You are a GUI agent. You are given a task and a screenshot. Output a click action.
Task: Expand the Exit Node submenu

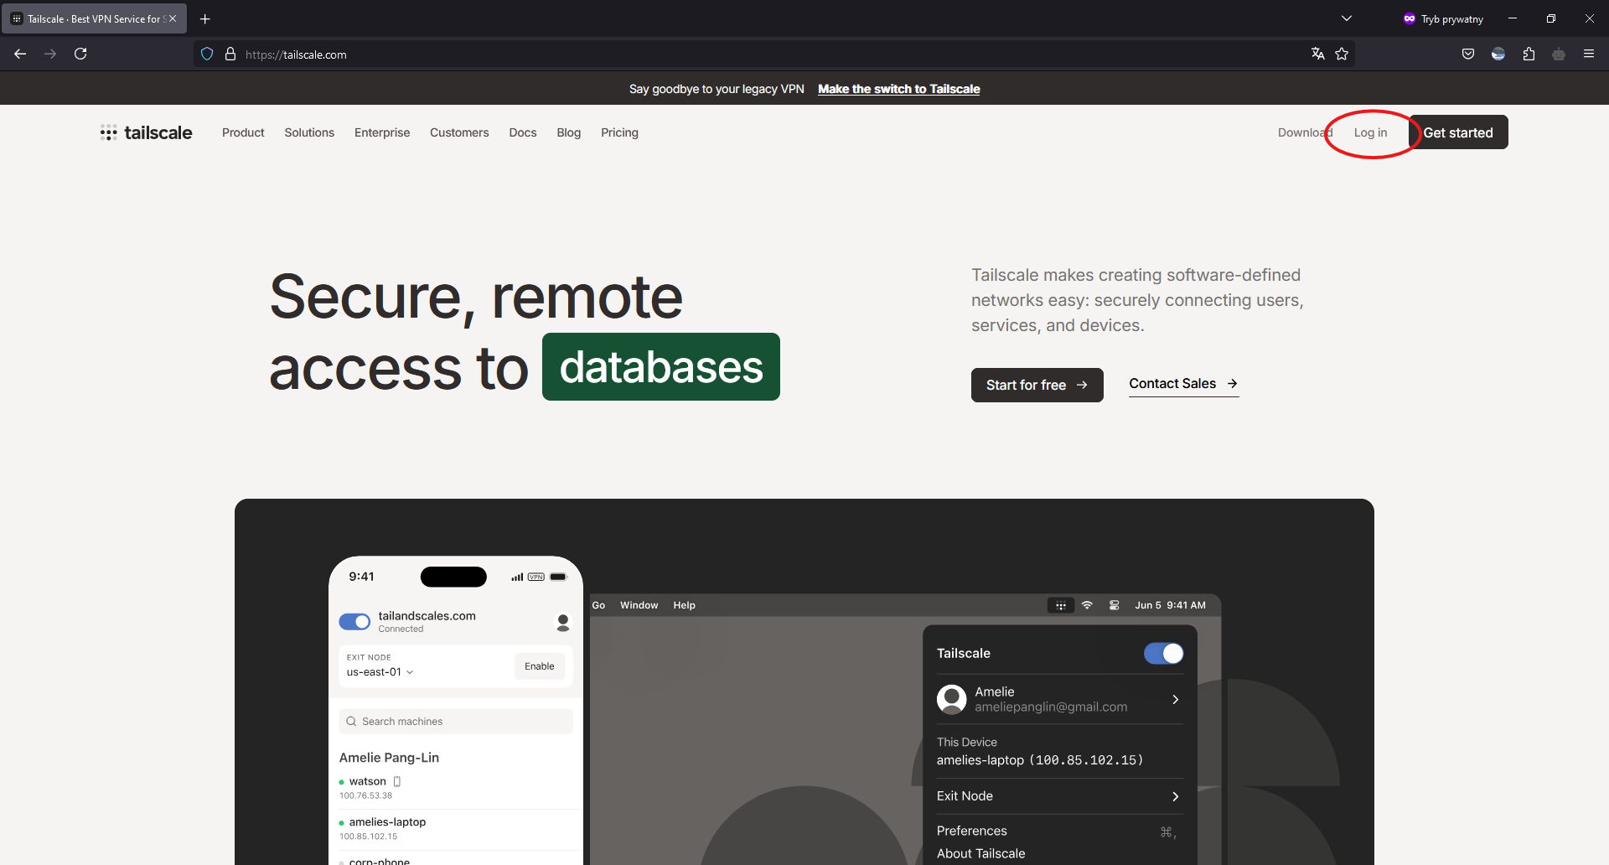[1058, 796]
